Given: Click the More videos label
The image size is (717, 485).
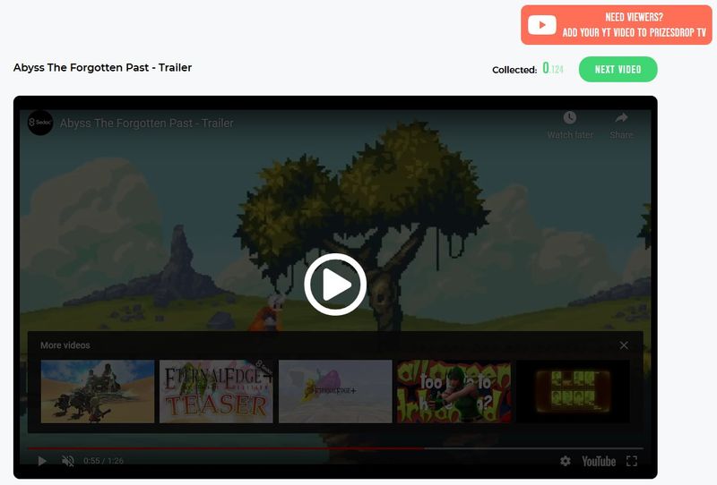Looking at the screenshot, I should (x=65, y=345).
